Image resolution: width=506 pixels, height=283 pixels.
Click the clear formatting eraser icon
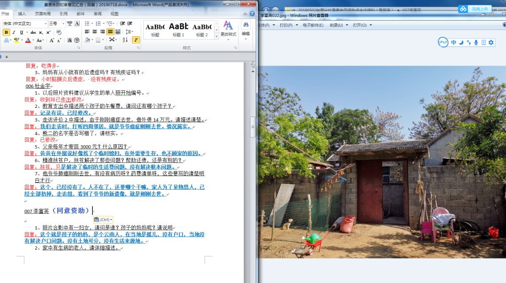[x=59, y=32]
